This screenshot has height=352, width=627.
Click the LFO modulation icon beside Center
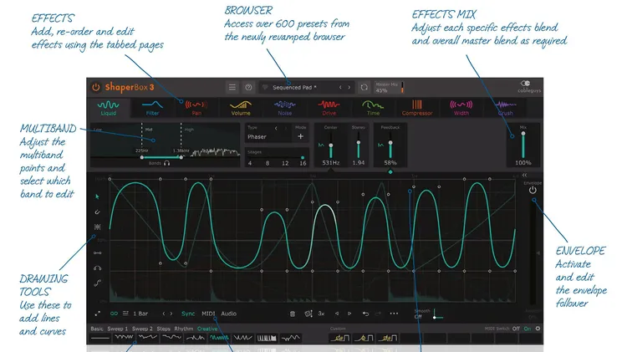coord(321,145)
